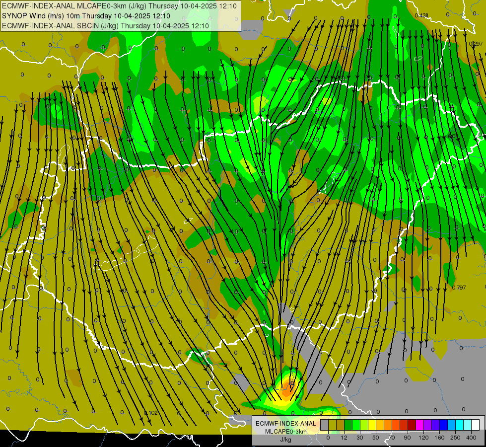
Task: Click the '12' tick label of the legend
Action: 344,438
